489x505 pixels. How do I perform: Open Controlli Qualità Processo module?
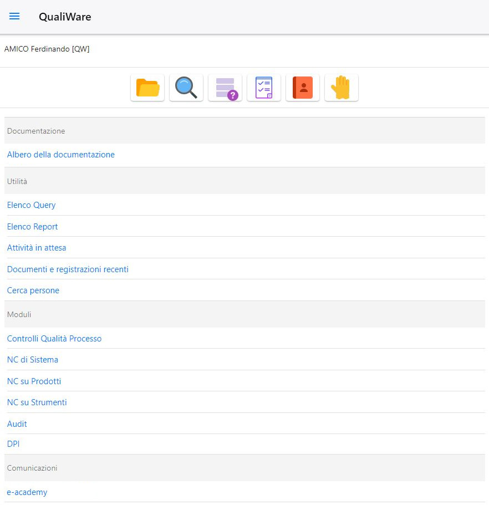click(54, 339)
